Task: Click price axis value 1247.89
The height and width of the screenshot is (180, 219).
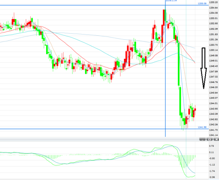Action: point(213,71)
